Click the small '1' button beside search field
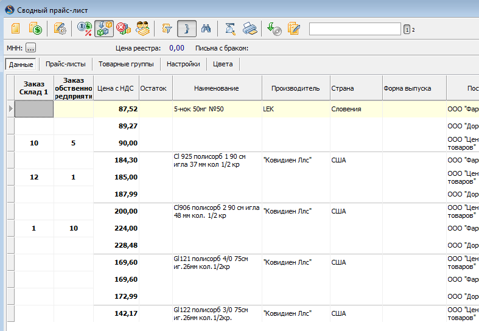This screenshot has width=479, height=331. [407, 29]
